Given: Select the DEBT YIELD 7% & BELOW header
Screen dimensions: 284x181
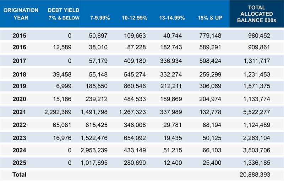Looking at the screenshot, I should [x=64, y=14].
